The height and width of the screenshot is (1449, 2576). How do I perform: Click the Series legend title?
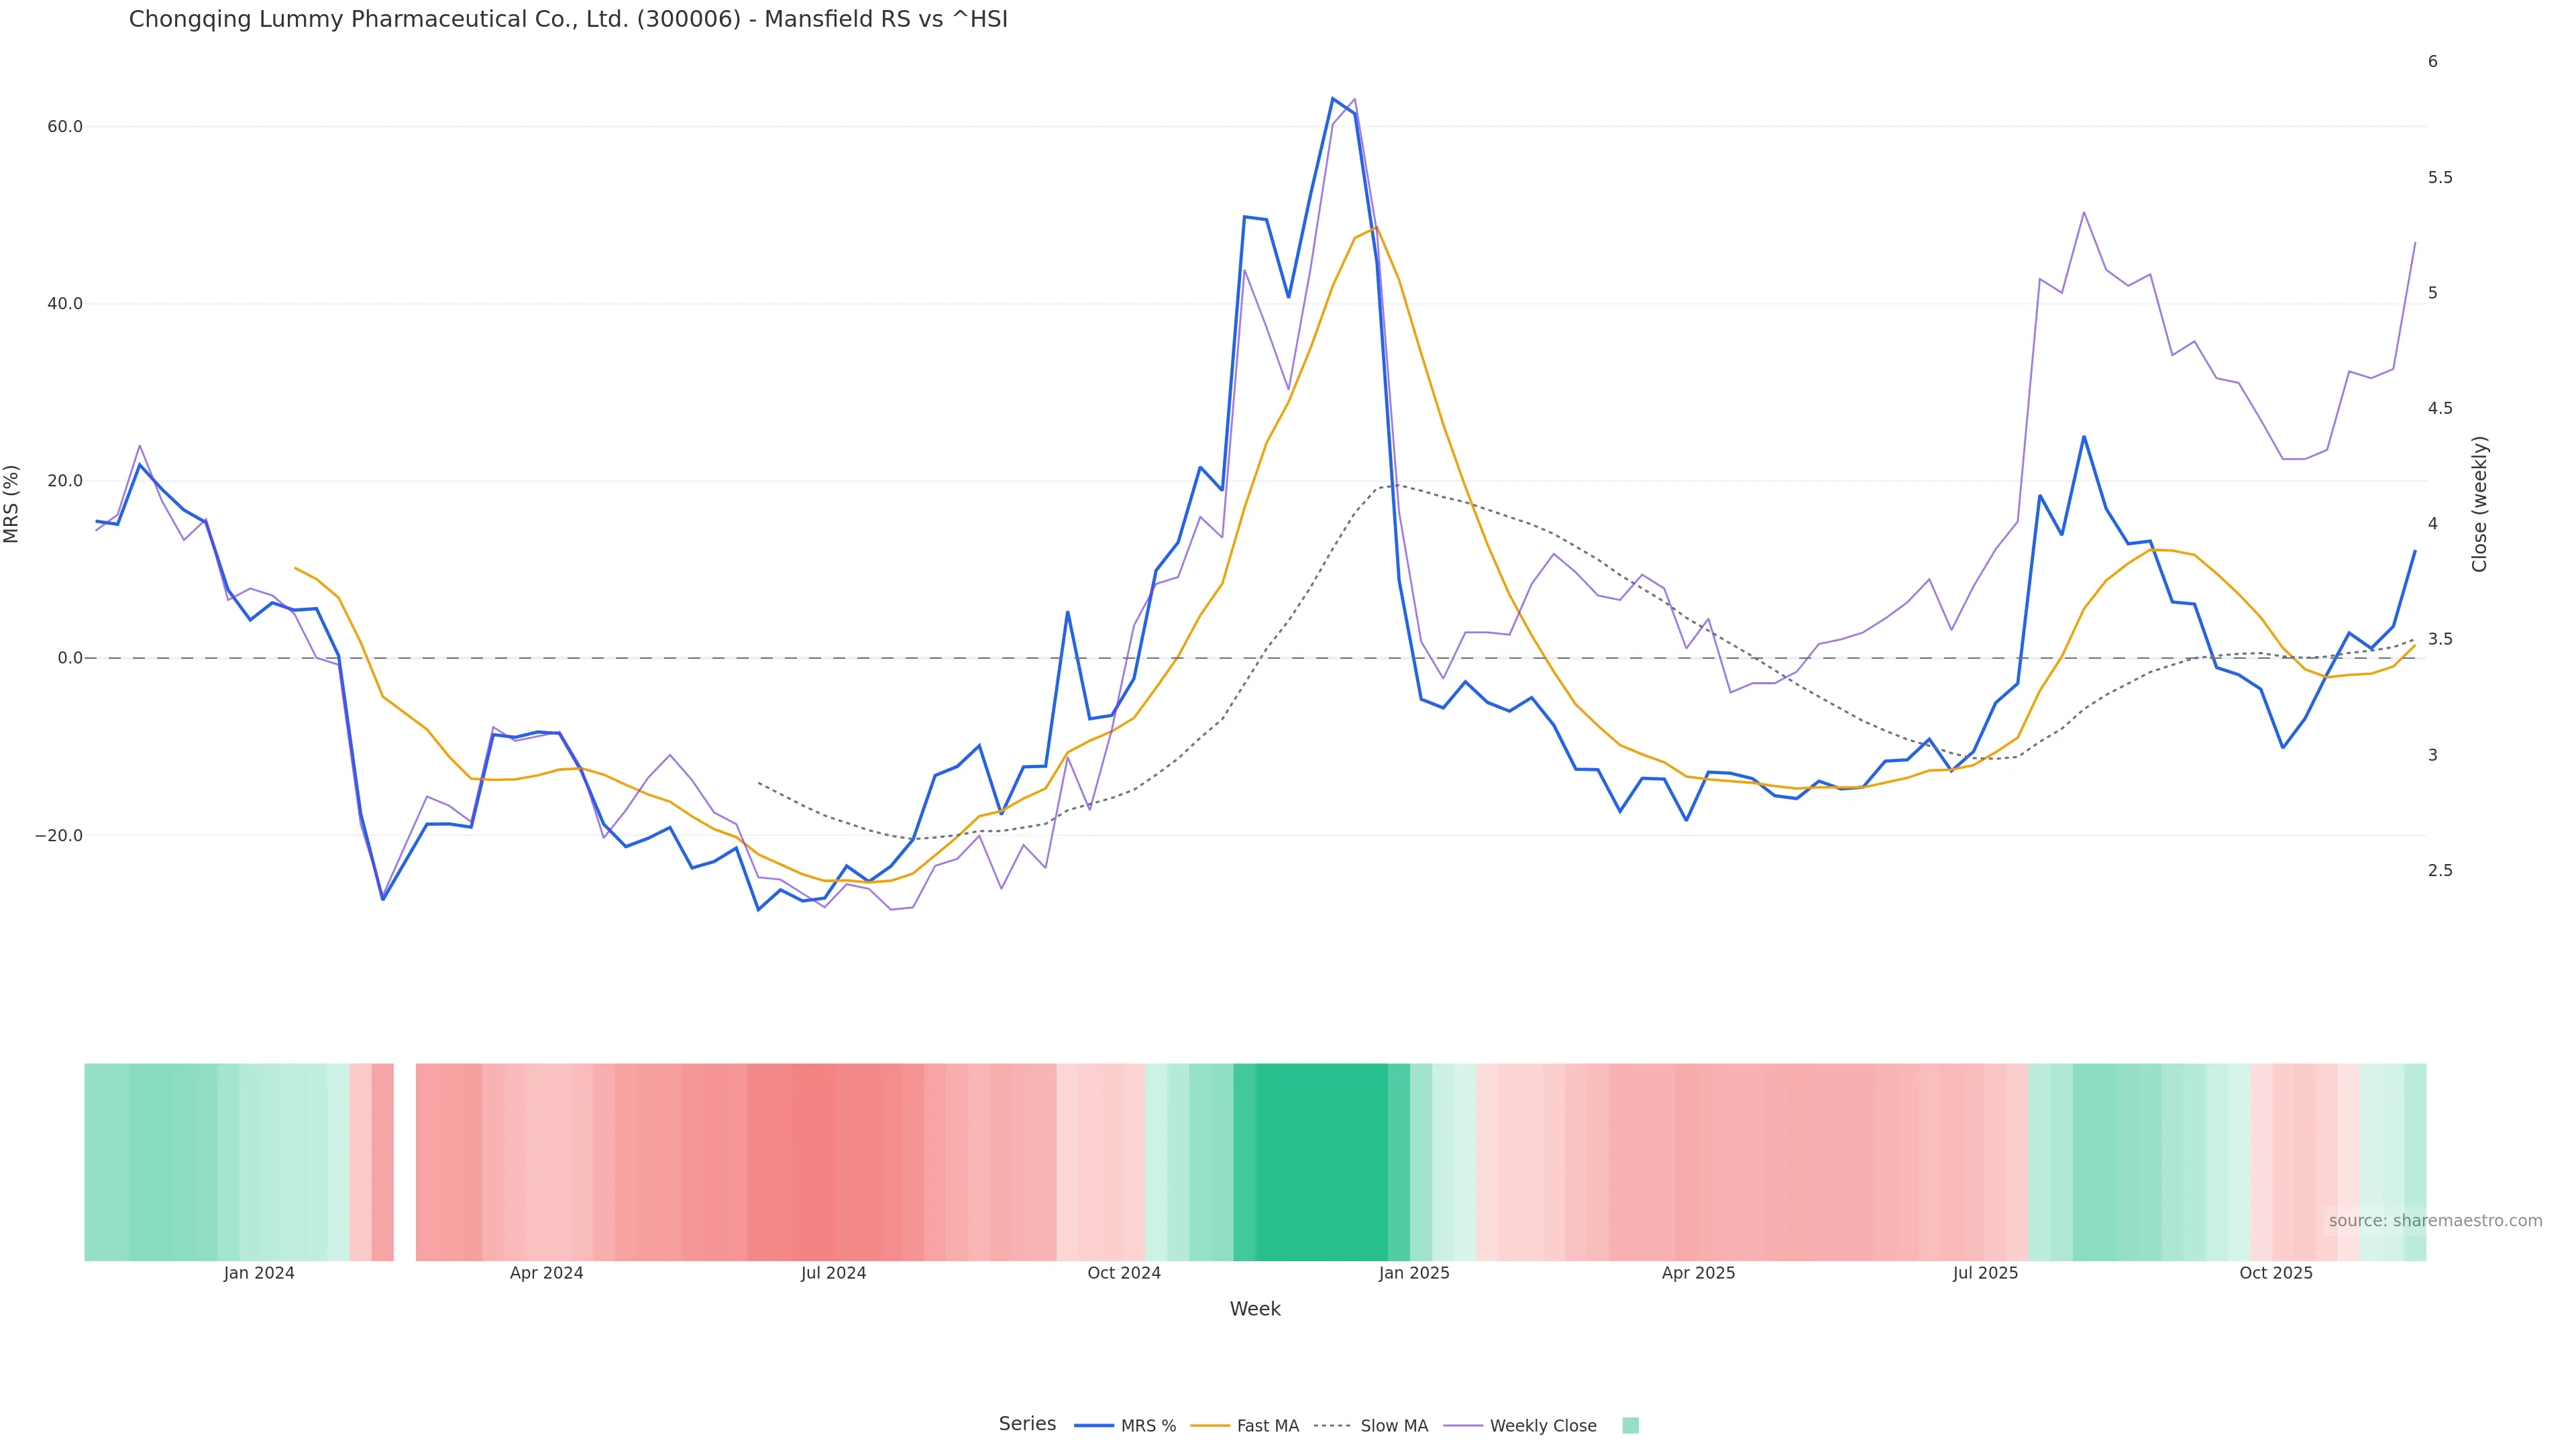pos(1027,1424)
